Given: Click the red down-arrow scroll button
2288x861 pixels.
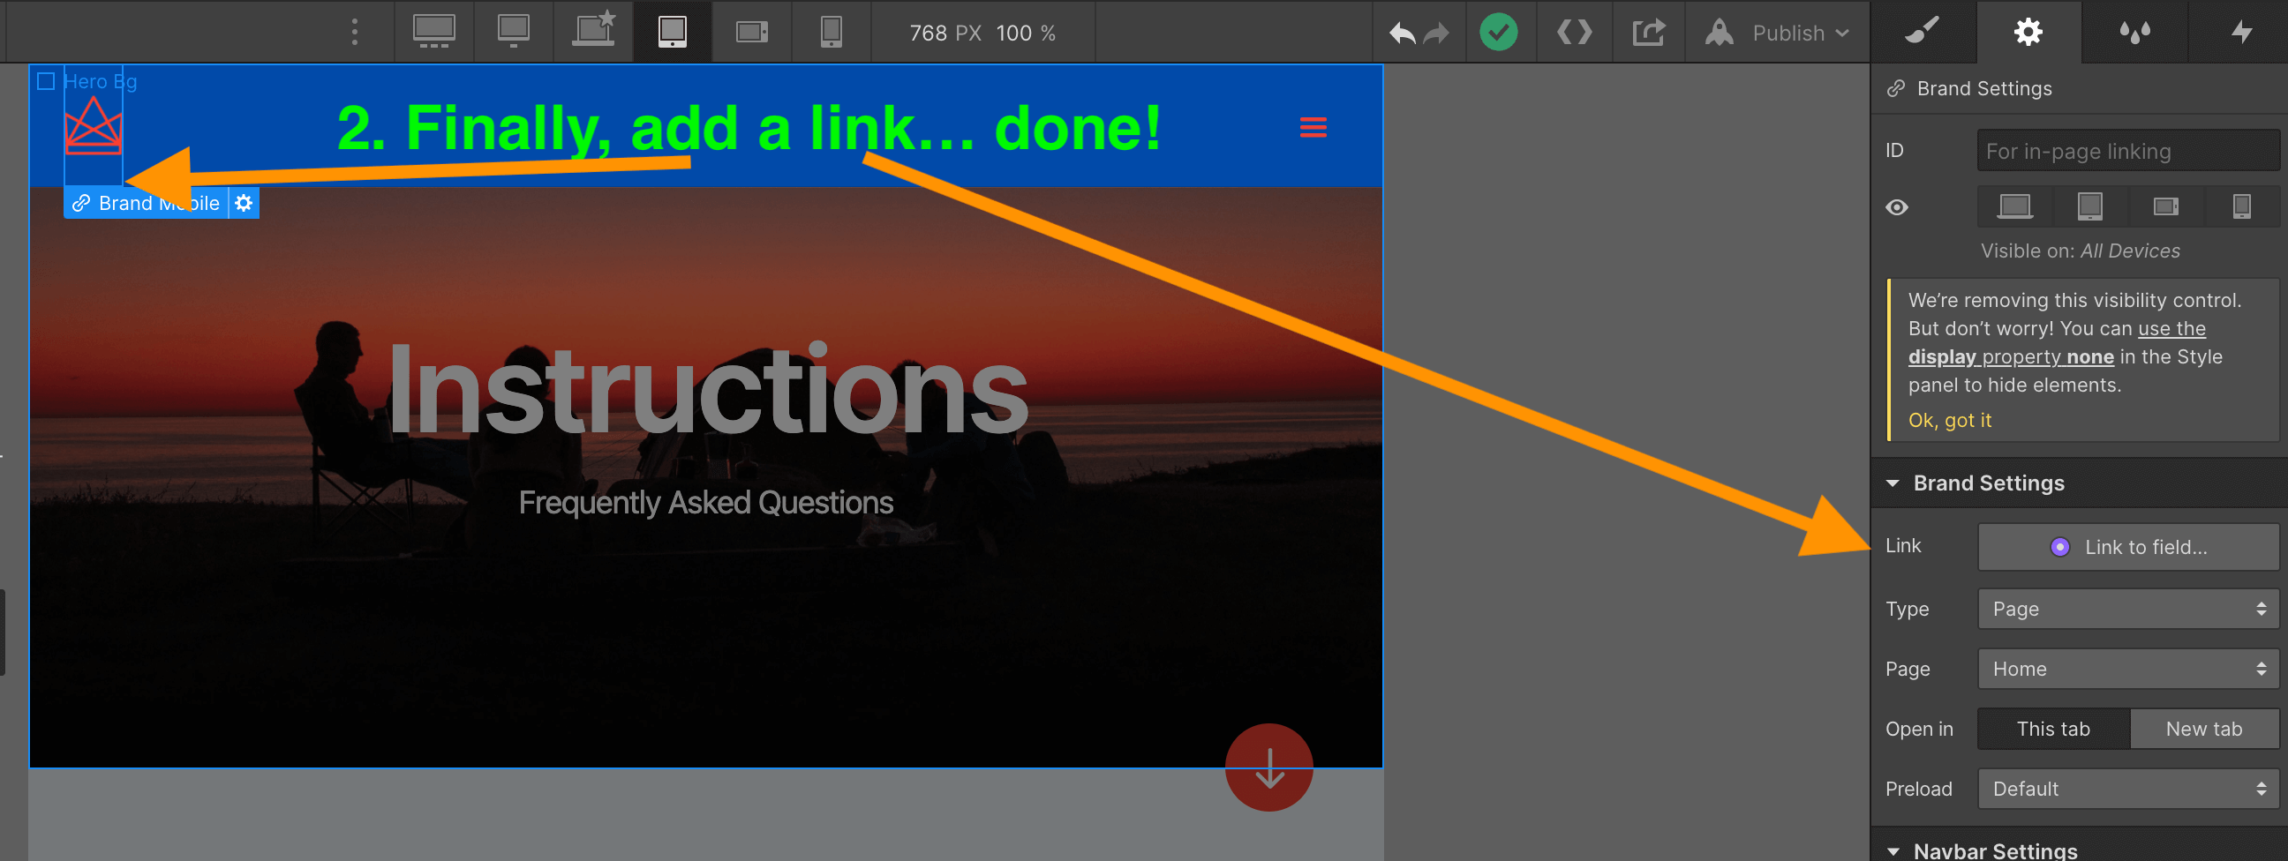Looking at the screenshot, I should [x=1268, y=767].
